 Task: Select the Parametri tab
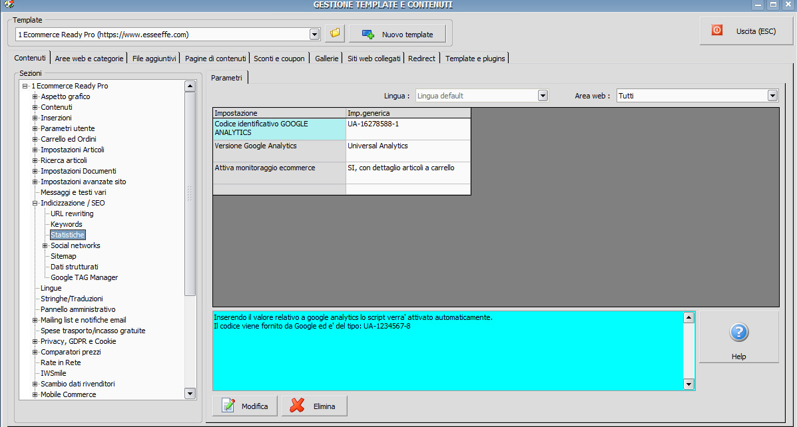[x=226, y=78]
